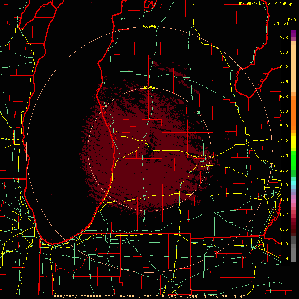Click the 6.6 color scale value
Viewport: 299px width, 299px height.
[284, 96]
